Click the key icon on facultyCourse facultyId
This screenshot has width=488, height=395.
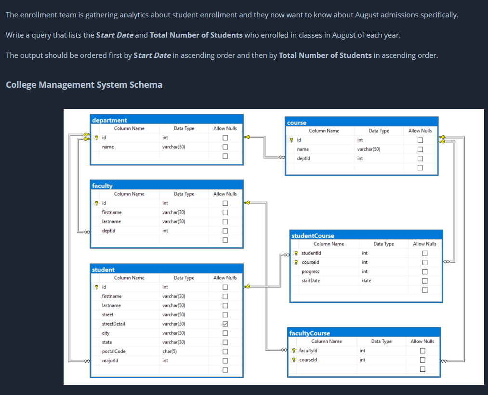pos(294,350)
